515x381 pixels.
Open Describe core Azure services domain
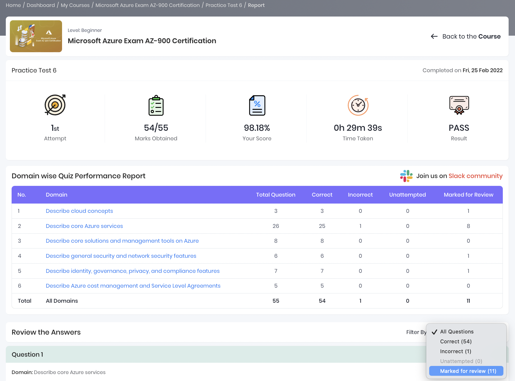pyautogui.click(x=84, y=226)
